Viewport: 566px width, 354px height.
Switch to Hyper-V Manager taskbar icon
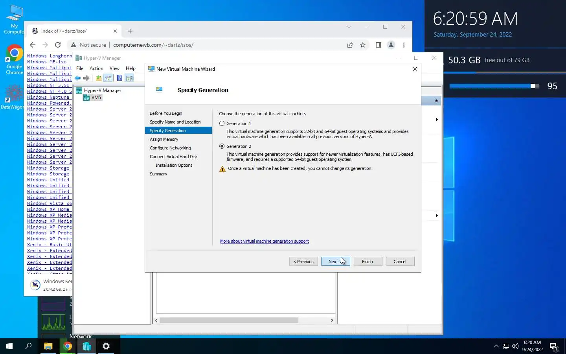click(86, 346)
